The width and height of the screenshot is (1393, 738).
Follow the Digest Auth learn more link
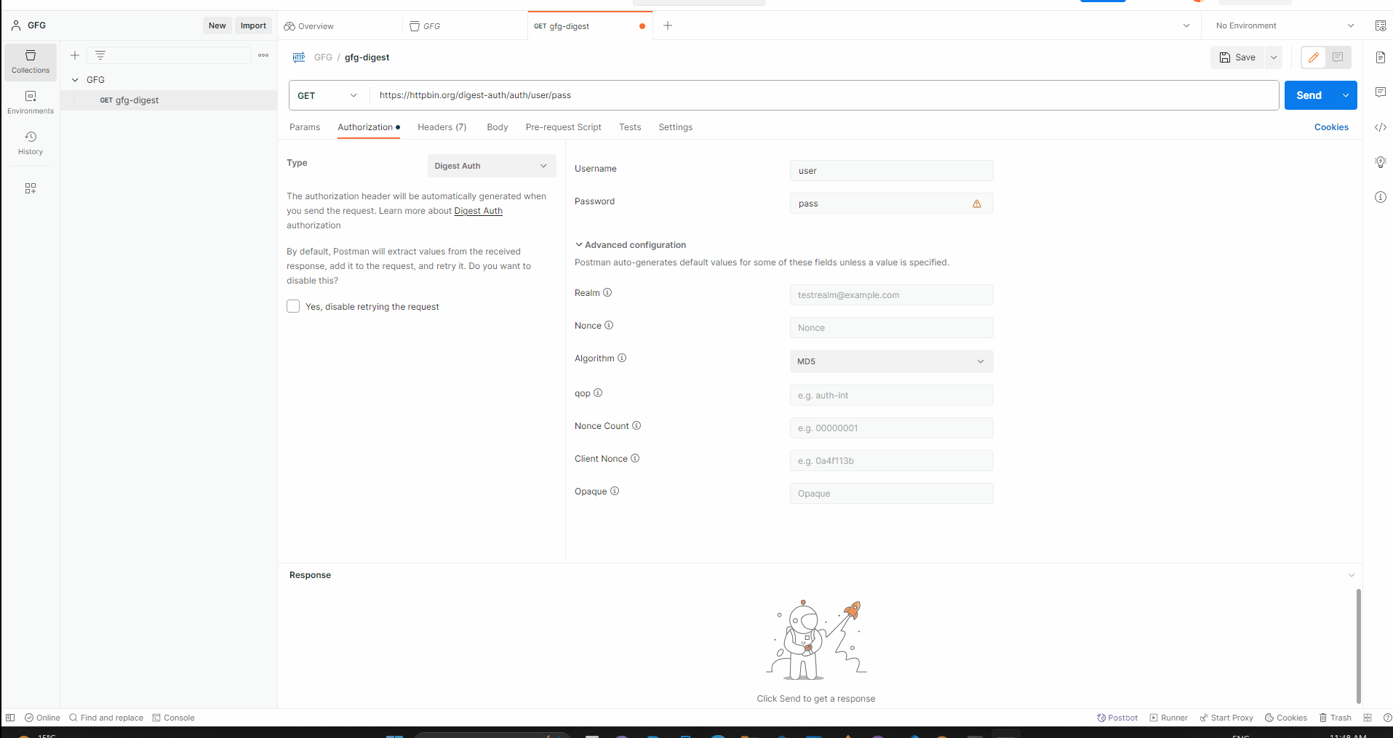coord(479,211)
